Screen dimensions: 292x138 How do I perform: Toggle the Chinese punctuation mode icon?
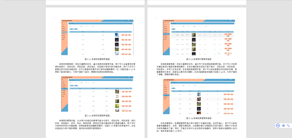tap(288, 126)
